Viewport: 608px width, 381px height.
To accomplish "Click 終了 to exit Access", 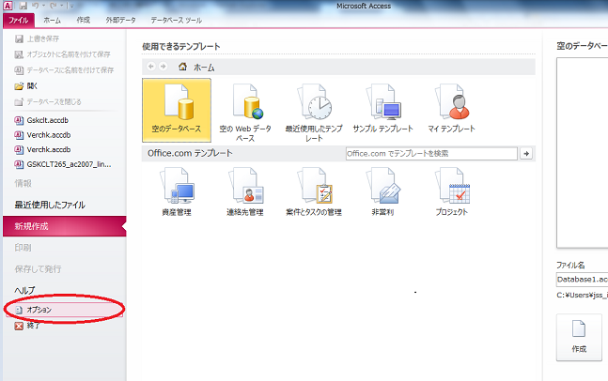I will point(27,326).
